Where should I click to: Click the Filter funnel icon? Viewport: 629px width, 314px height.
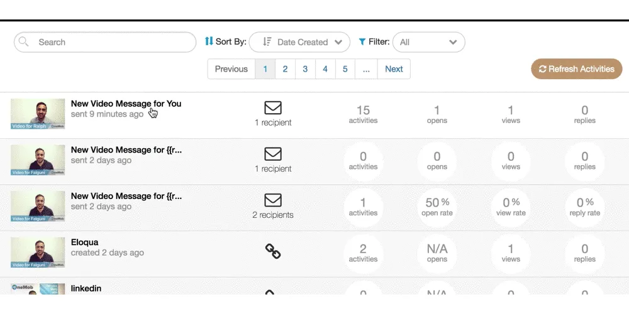pyautogui.click(x=362, y=41)
